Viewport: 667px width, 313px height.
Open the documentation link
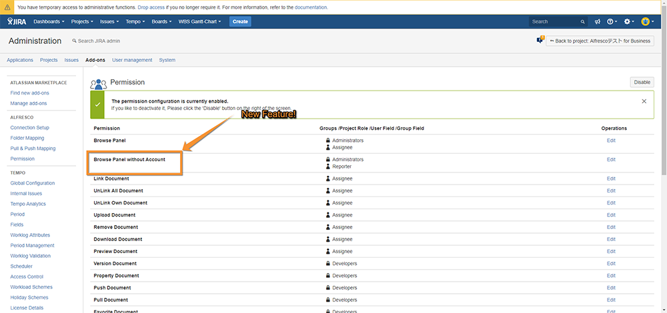(x=311, y=7)
